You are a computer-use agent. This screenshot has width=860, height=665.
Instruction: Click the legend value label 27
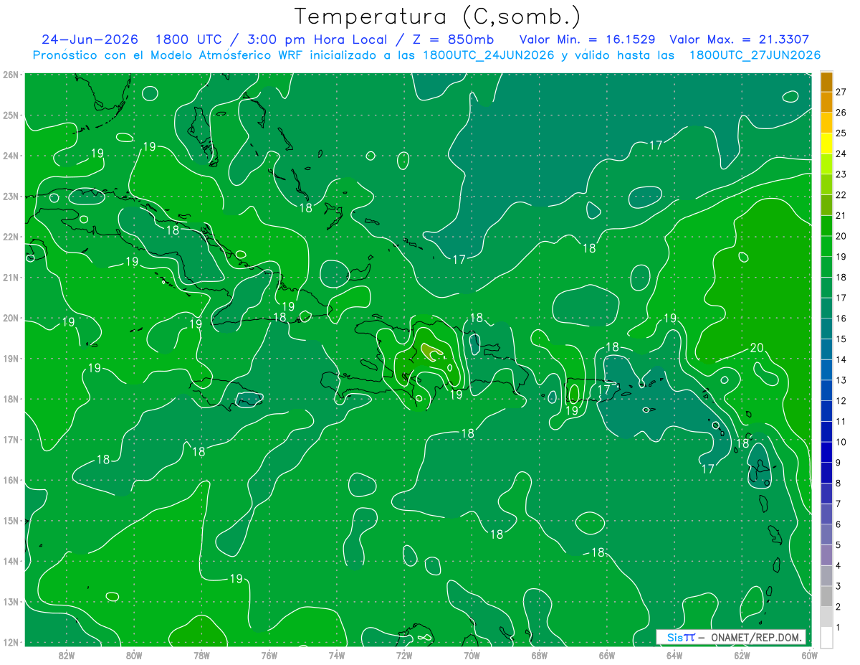click(841, 91)
